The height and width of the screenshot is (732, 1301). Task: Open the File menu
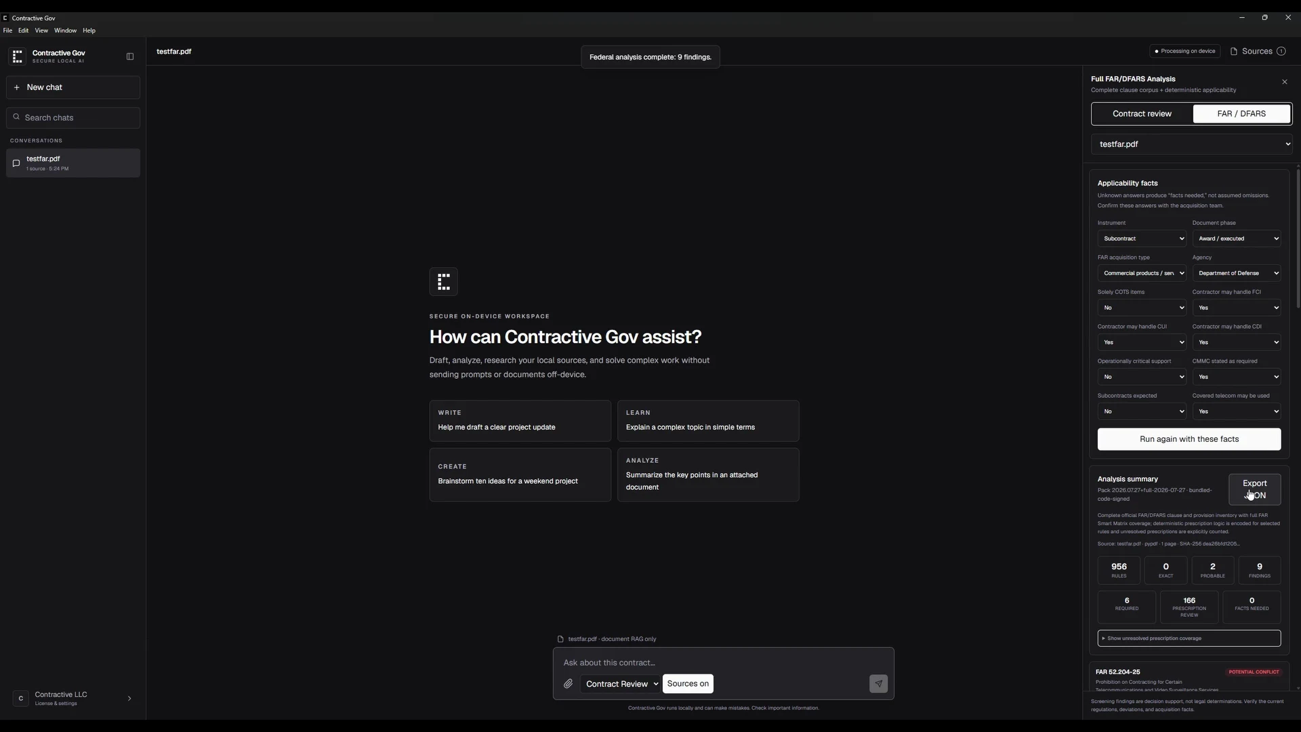tap(7, 30)
